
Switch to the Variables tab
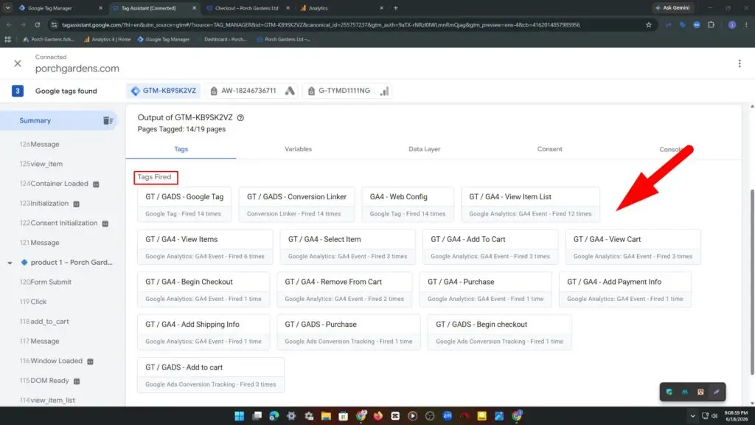[298, 149]
